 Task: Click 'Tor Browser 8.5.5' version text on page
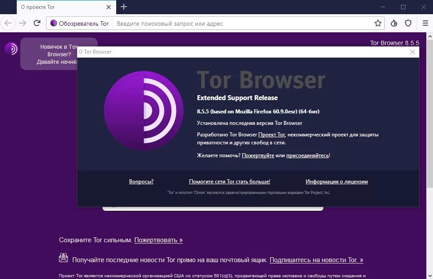coord(394,43)
